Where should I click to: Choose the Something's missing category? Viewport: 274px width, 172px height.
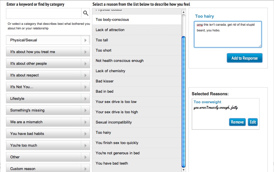coord(48,110)
